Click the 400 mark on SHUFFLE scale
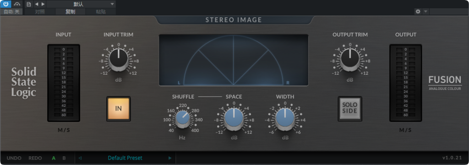The image size is (469, 165). point(195,130)
